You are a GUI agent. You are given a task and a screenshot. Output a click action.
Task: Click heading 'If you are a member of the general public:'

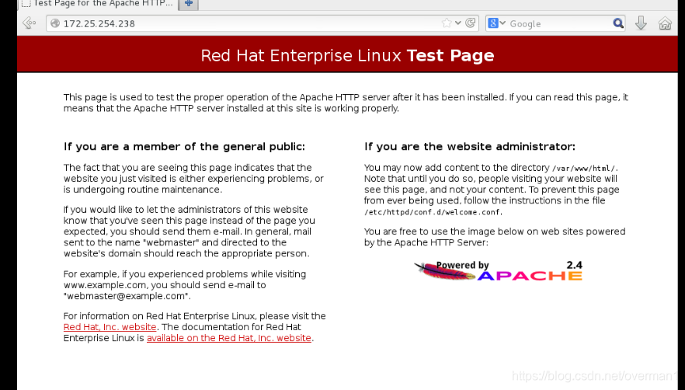(184, 147)
